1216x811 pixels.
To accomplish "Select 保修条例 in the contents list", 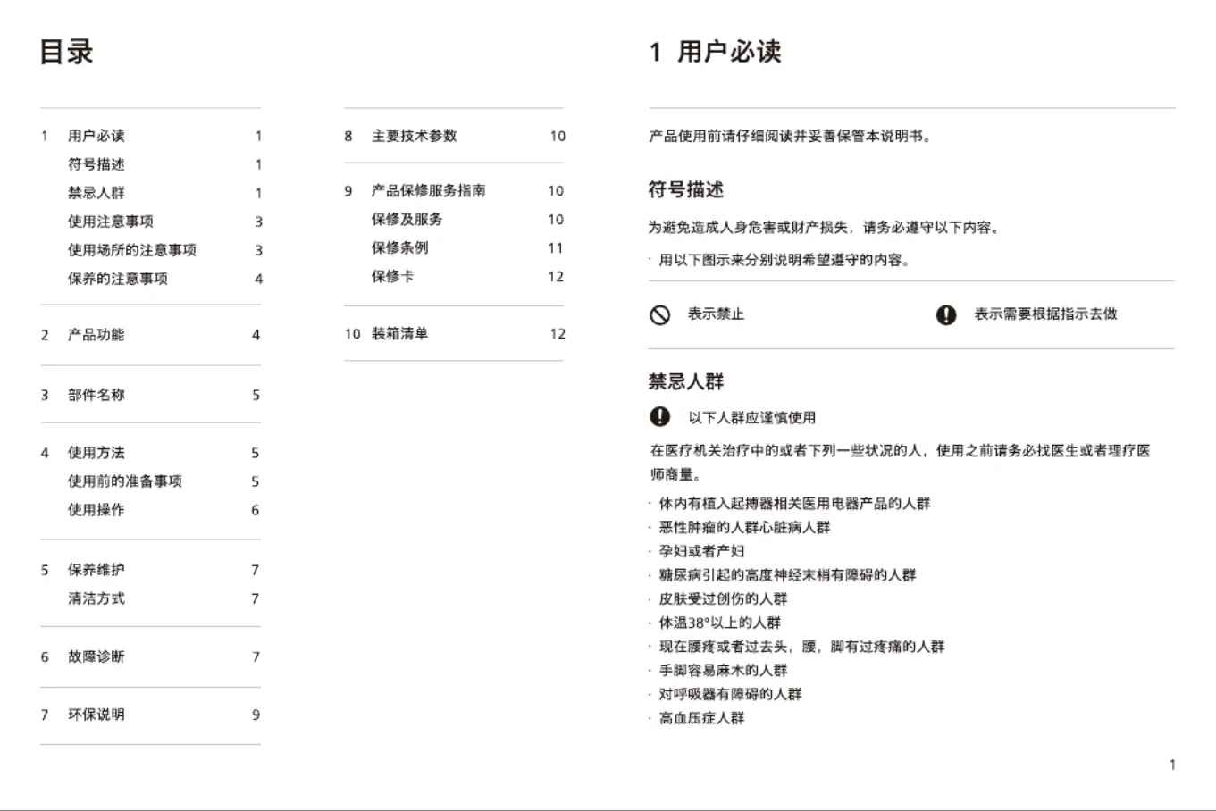I will 400,248.
